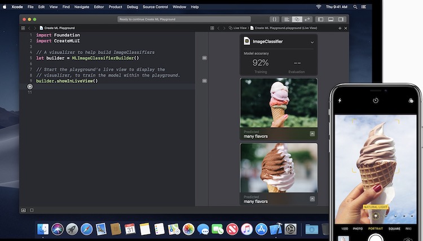Select the scooped ice cream thumbnail
The height and width of the screenshot is (241, 423).
(x=279, y=103)
